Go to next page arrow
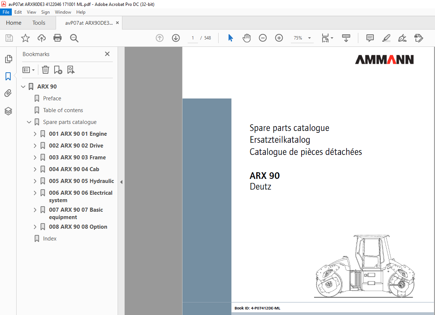 pos(176,38)
